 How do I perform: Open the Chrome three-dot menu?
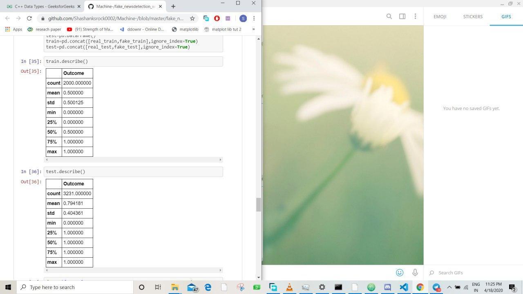(254, 18)
